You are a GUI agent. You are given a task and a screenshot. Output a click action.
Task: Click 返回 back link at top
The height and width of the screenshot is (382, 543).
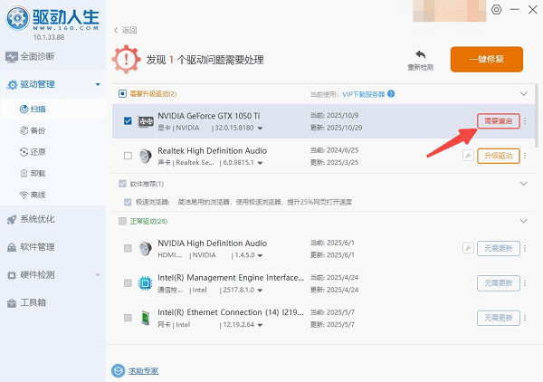(x=125, y=30)
